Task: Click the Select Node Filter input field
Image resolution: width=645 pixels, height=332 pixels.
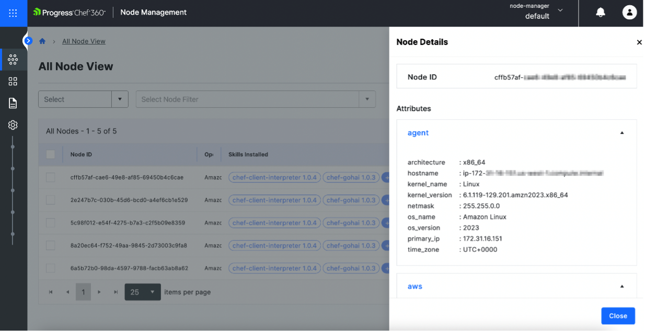Action: [x=247, y=99]
